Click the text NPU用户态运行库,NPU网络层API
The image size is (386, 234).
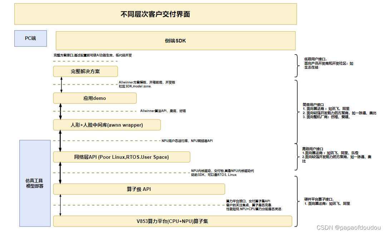pos(187,141)
